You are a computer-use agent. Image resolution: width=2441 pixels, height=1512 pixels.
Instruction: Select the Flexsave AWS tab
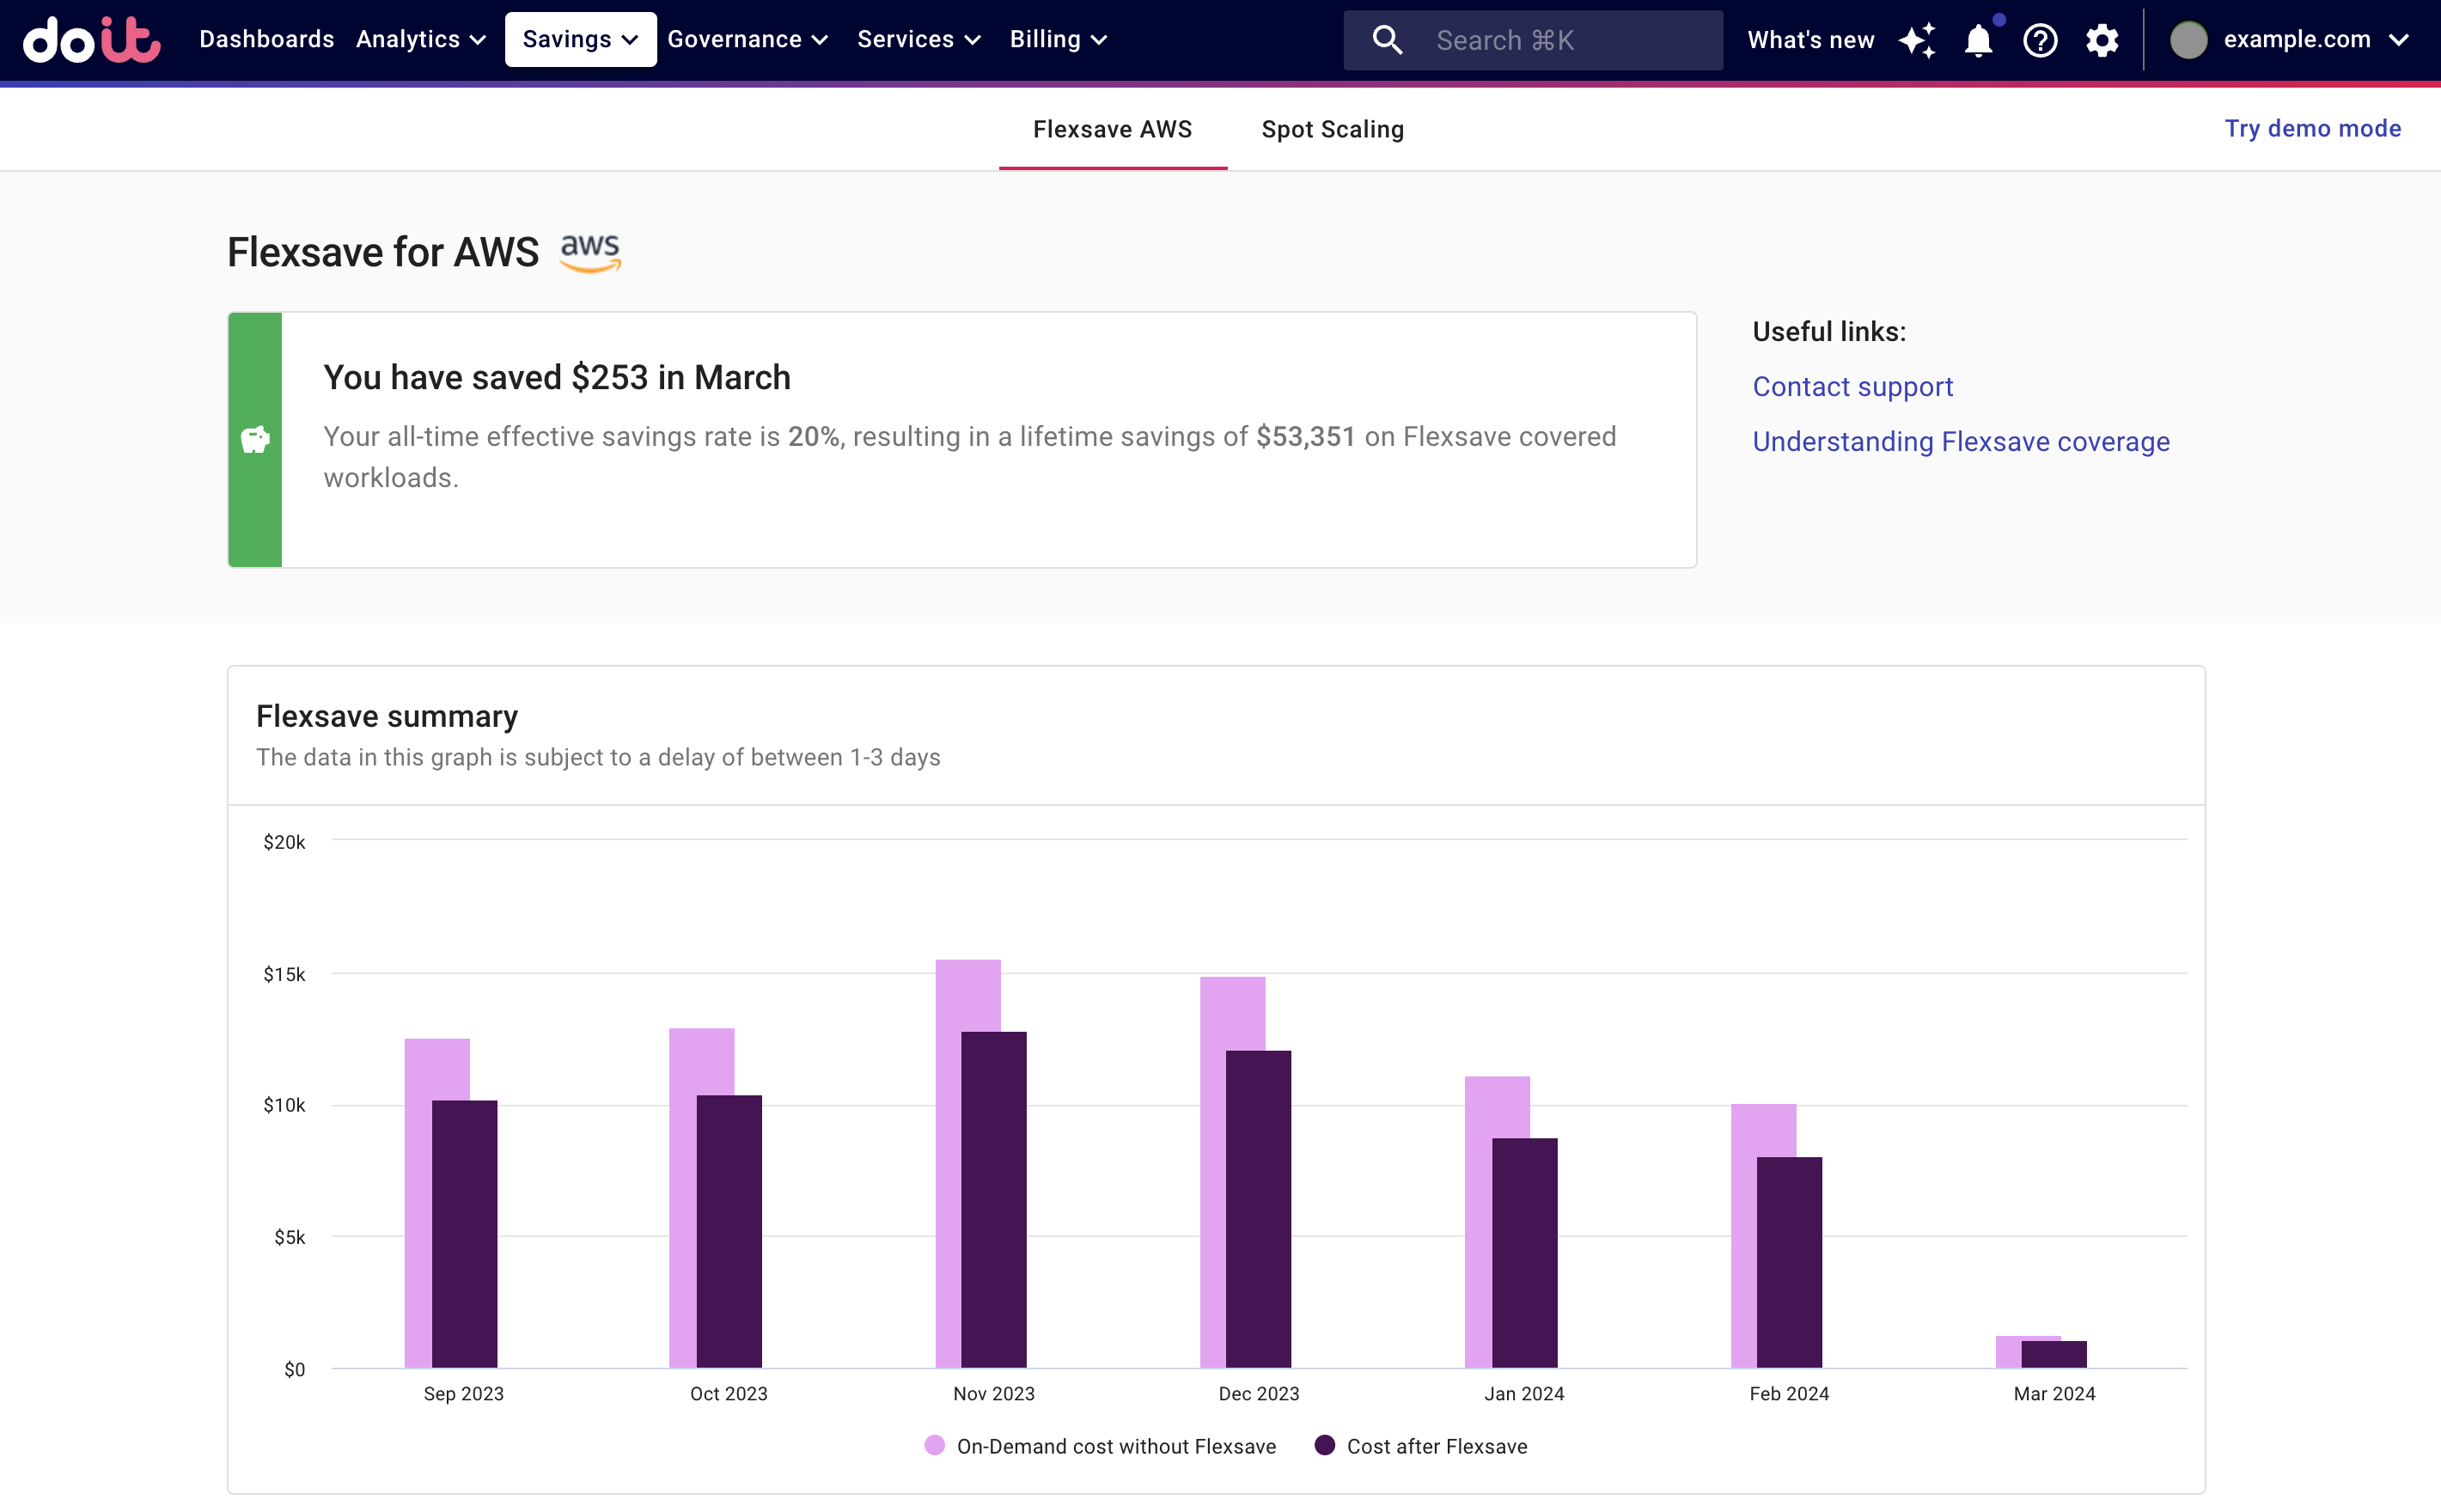1113,129
